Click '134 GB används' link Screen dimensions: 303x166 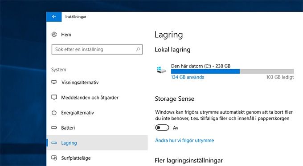click(x=188, y=77)
